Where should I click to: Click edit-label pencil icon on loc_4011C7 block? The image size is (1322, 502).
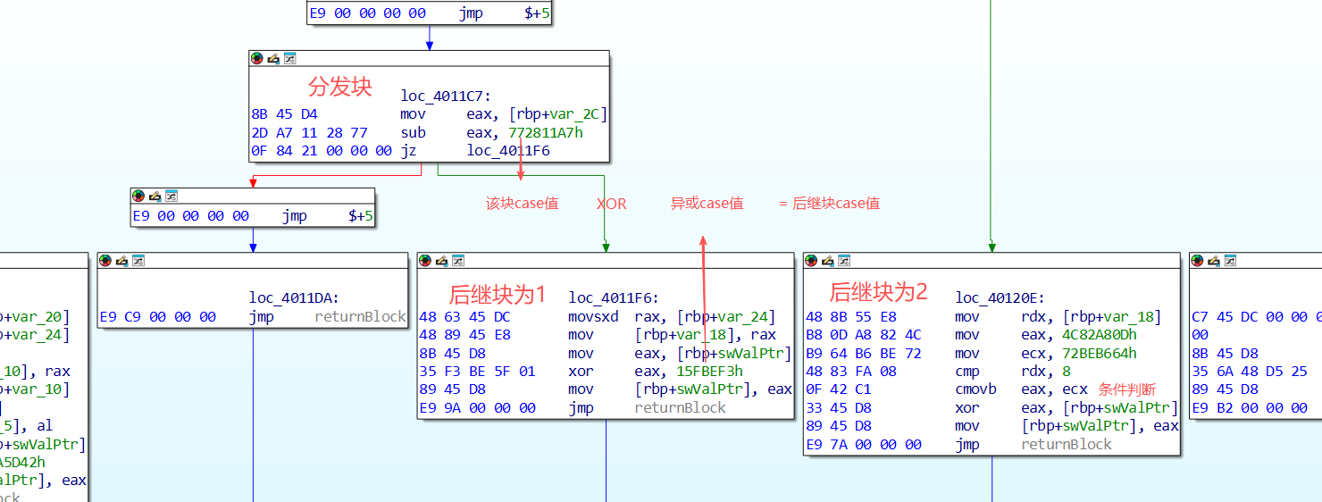point(273,58)
